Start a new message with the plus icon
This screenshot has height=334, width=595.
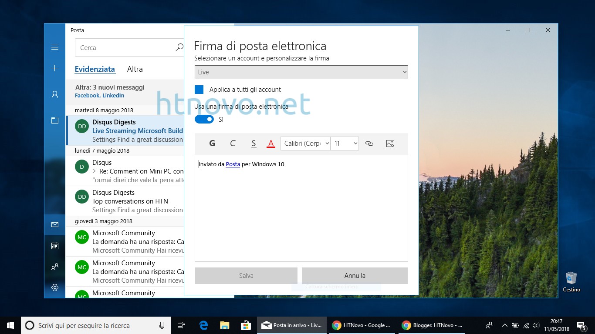point(54,68)
